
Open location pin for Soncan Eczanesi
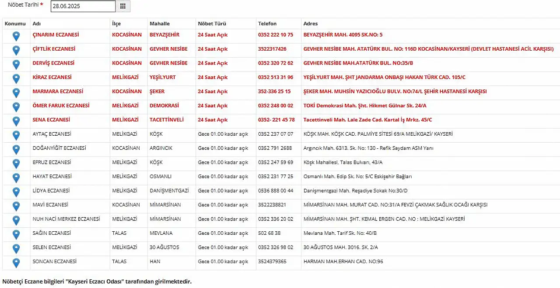16,263
